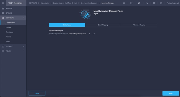Open the help question mark icon
The height and width of the screenshot is (97, 180).
(161, 3)
